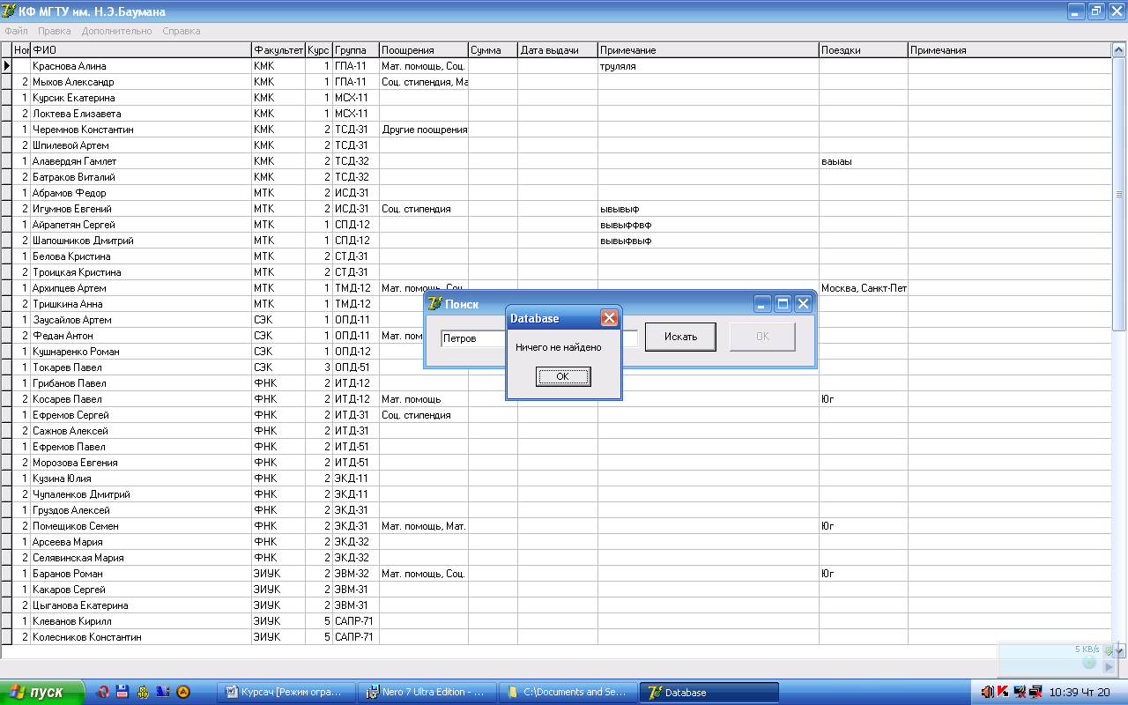
Task: Click the Поездки column header
Action: tap(864, 50)
